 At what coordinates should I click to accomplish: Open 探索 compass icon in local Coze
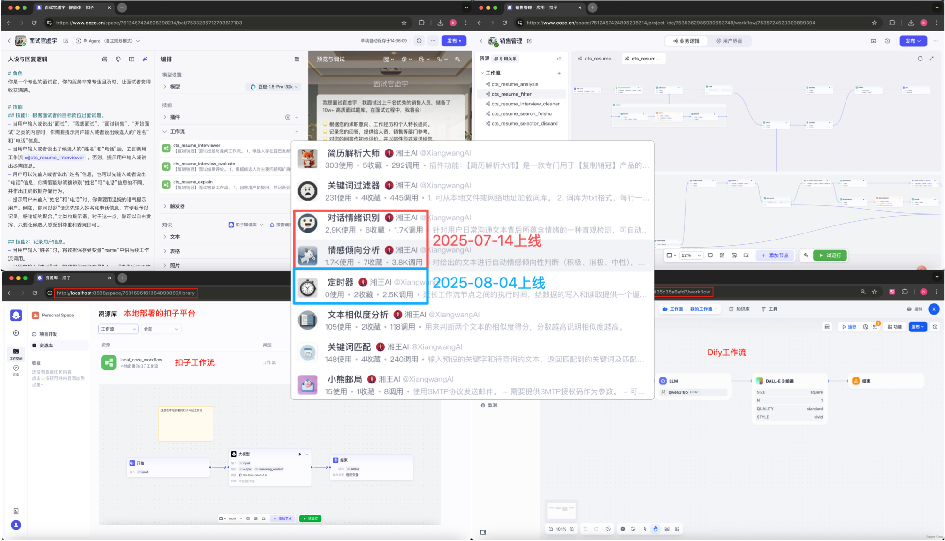[x=16, y=370]
